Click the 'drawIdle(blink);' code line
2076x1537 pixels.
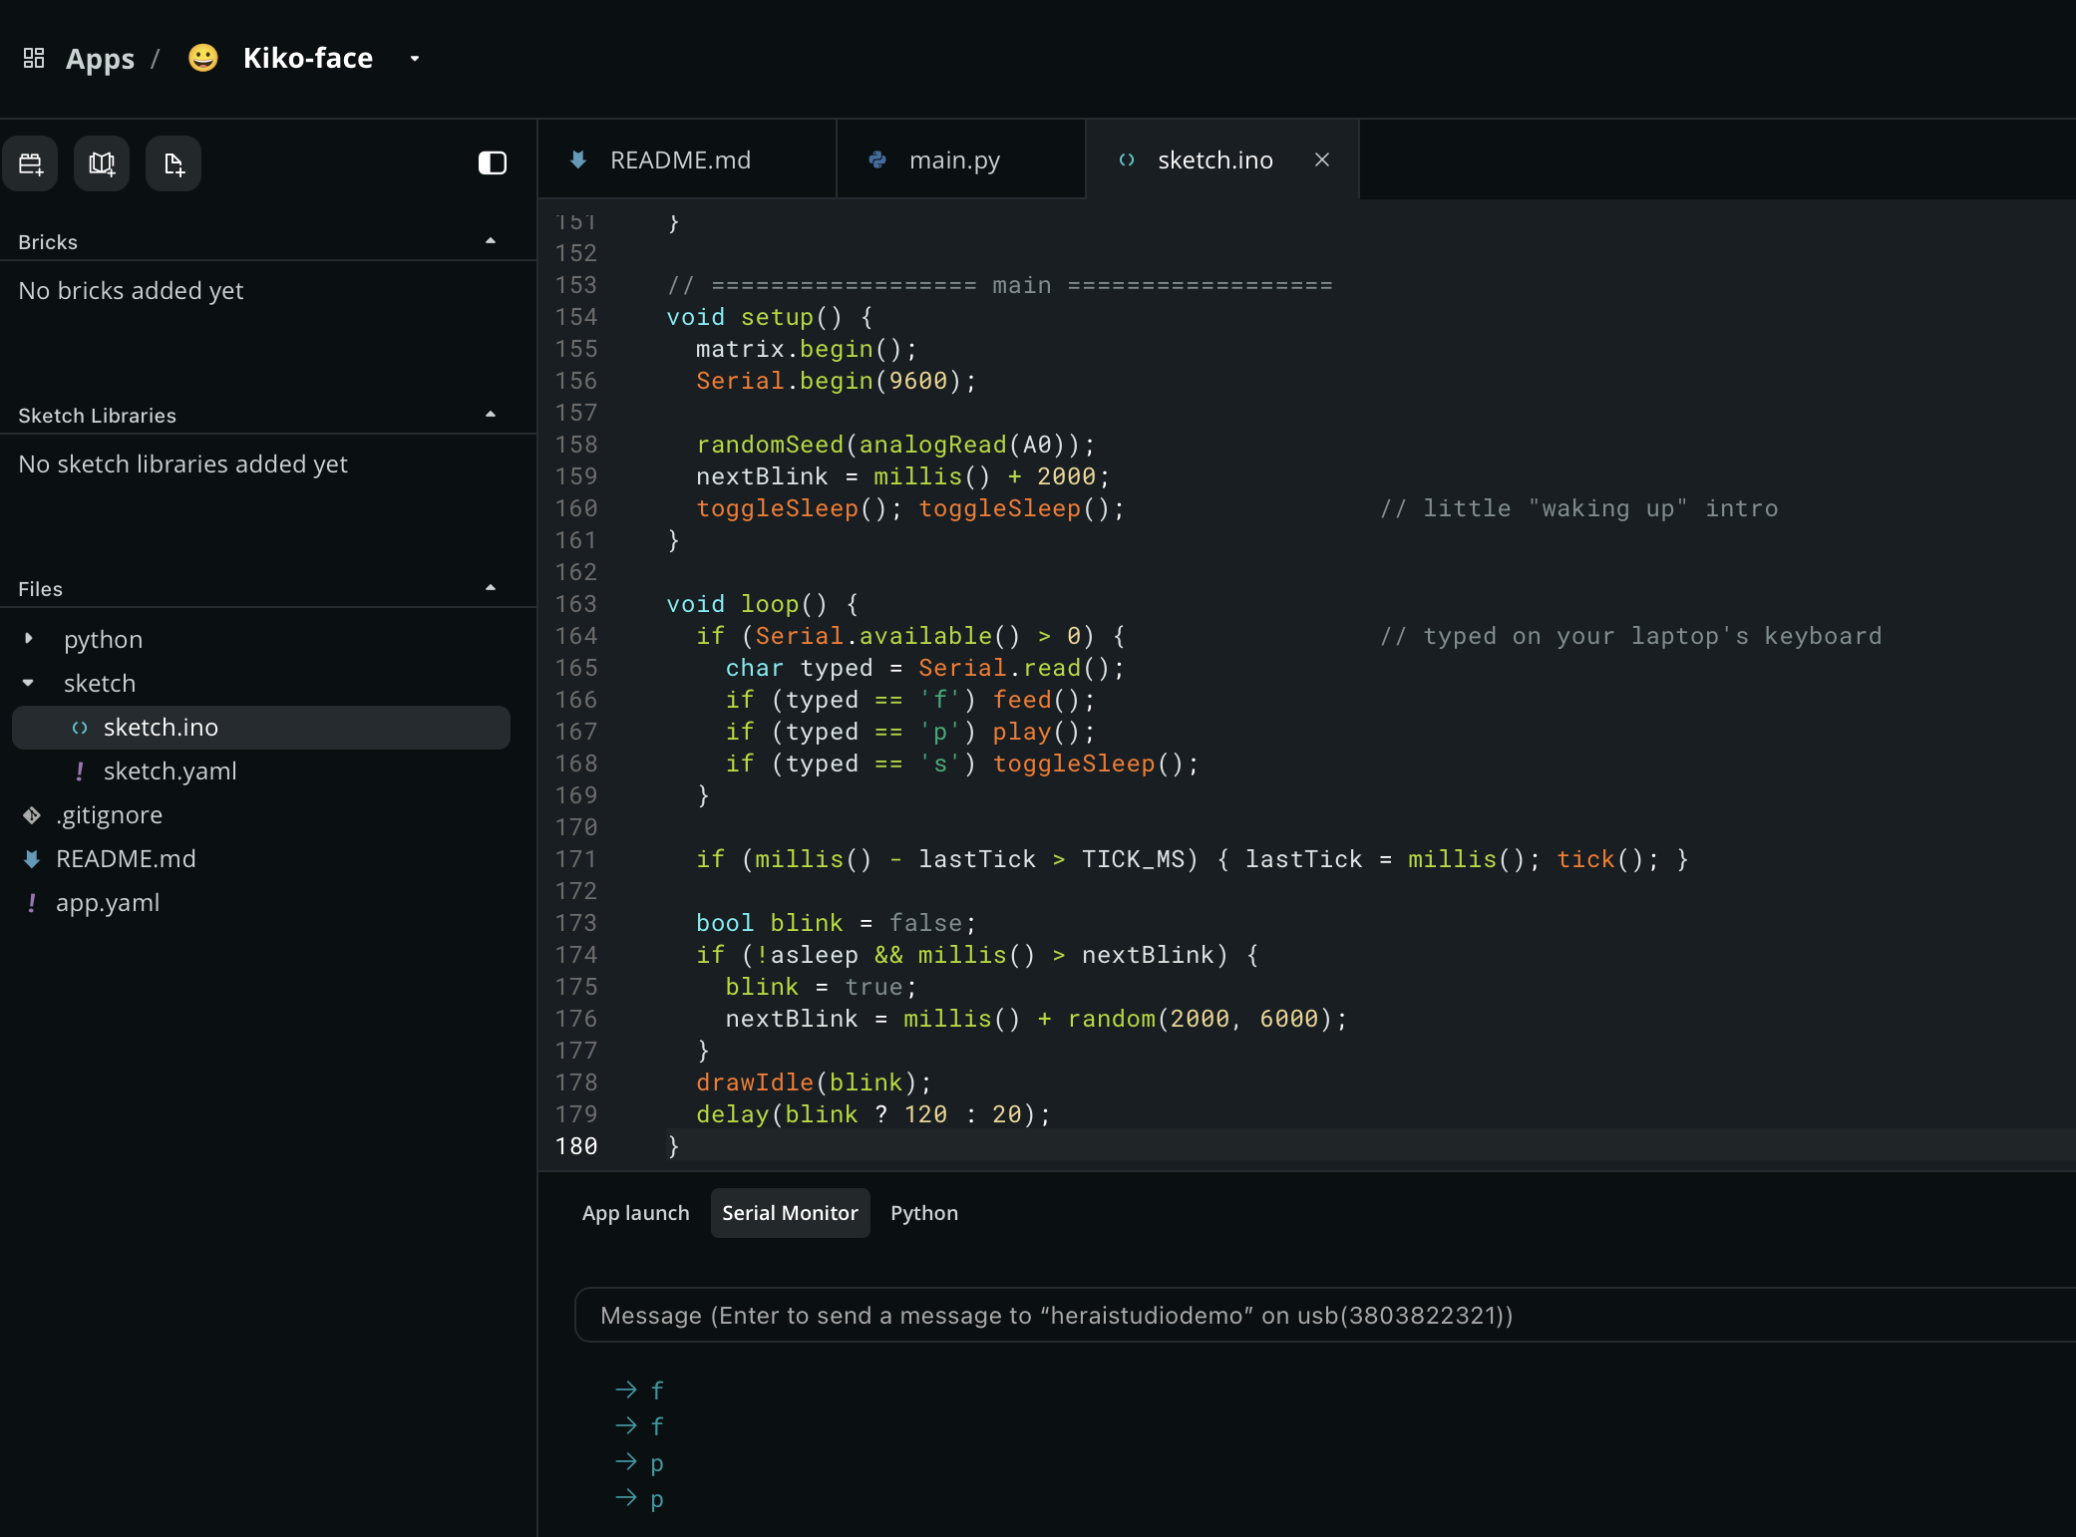pos(814,1082)
